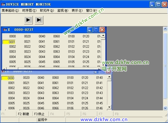Toggle highlighted device X 0001 cell
The image size is (168, 123).
tap(9, 42)
